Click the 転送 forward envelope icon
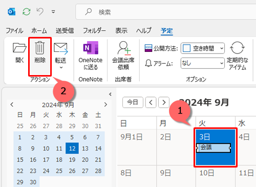256x187 pixels. point(60,48)
